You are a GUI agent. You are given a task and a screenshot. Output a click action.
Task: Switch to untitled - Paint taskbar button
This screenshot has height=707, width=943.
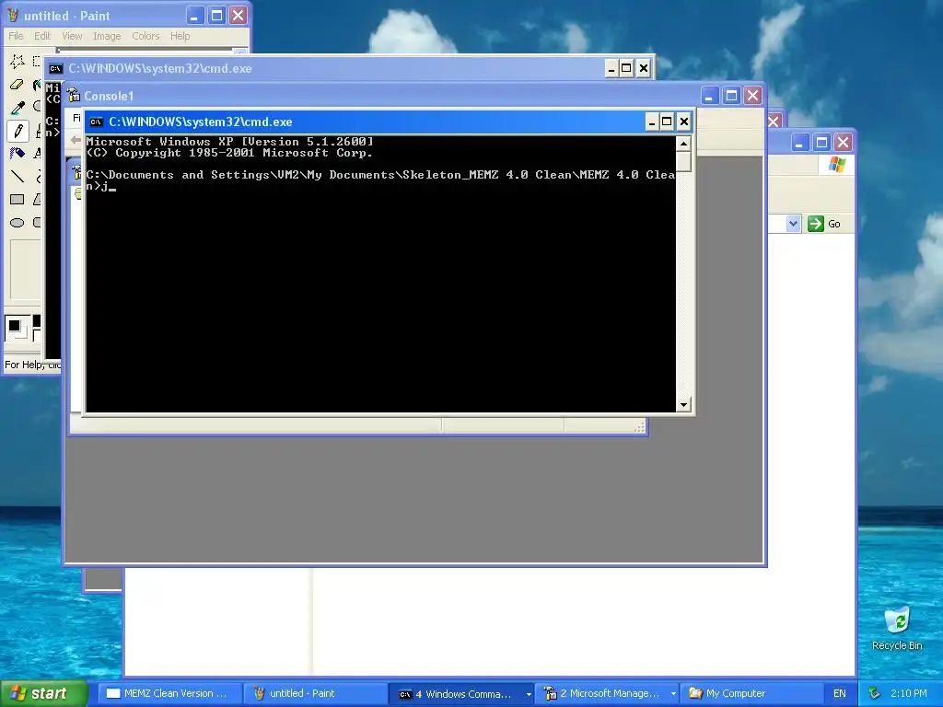point(316,694)
